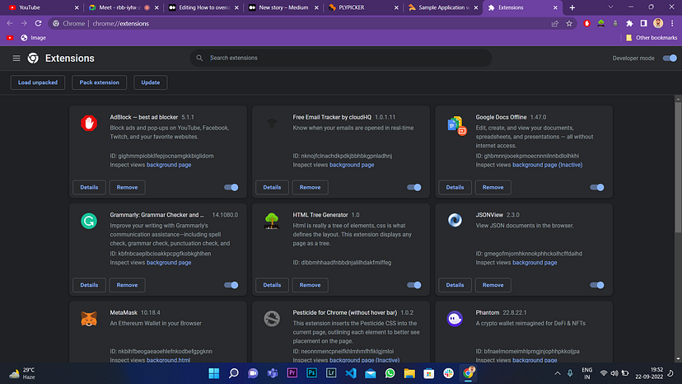The height and width of the screenshot is (384, 682).
Task: Expand the tab search chevron dropdown
Action: [610, 7]
